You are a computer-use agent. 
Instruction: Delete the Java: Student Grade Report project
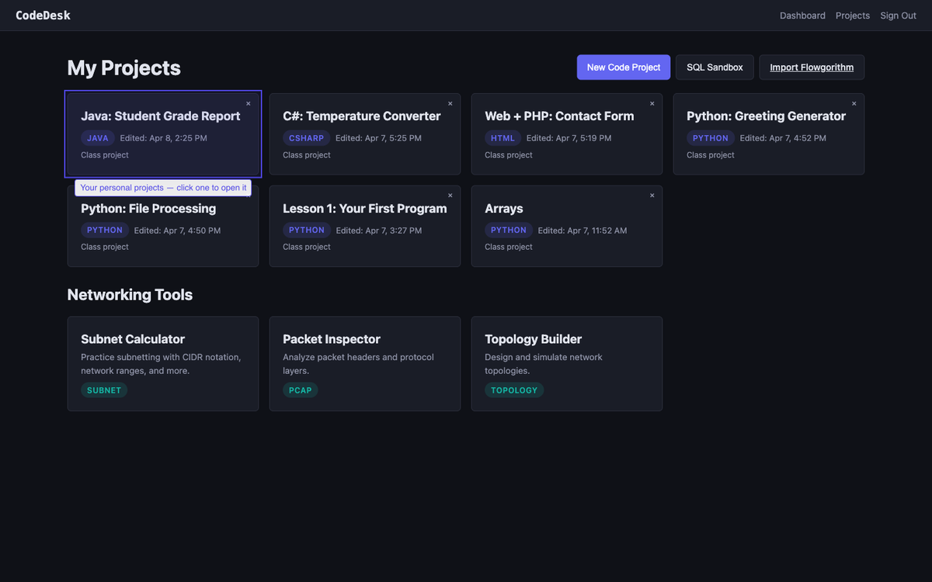coord(248,102)
